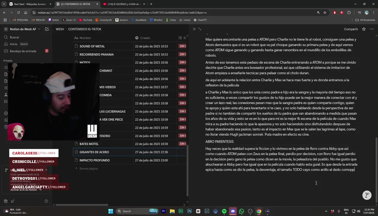The image size is (378, 216).
Task: Open a new Chrome tab
Action: [151, 4]
